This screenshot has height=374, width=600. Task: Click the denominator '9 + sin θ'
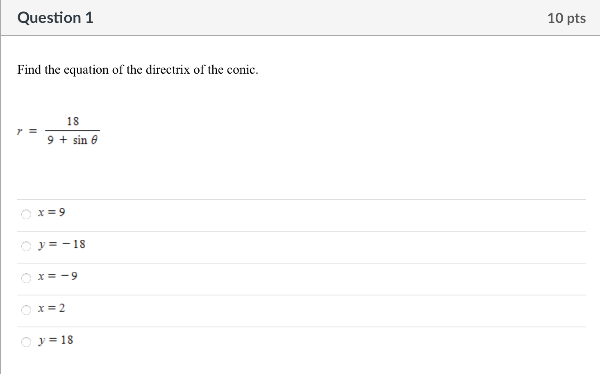tap(73, 140)
